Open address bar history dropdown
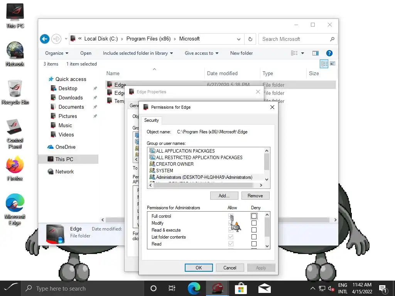 point(238,39)
